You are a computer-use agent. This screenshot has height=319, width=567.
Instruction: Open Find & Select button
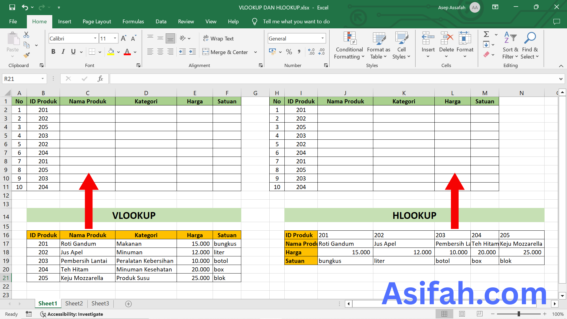pos(530,45)
